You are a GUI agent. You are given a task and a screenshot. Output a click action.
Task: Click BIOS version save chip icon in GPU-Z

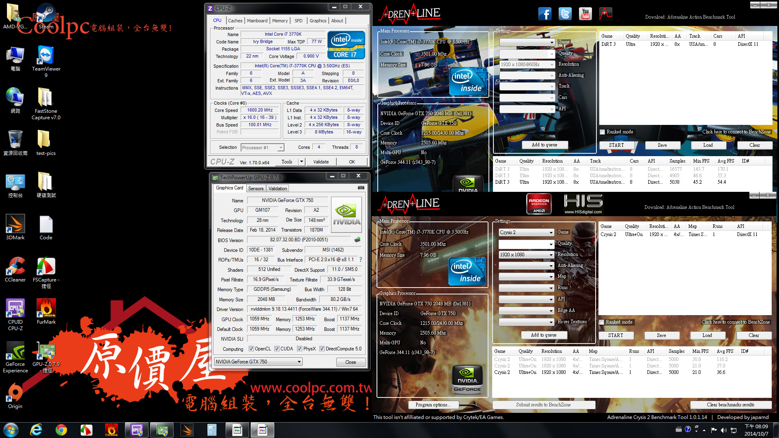coord(357,240)
